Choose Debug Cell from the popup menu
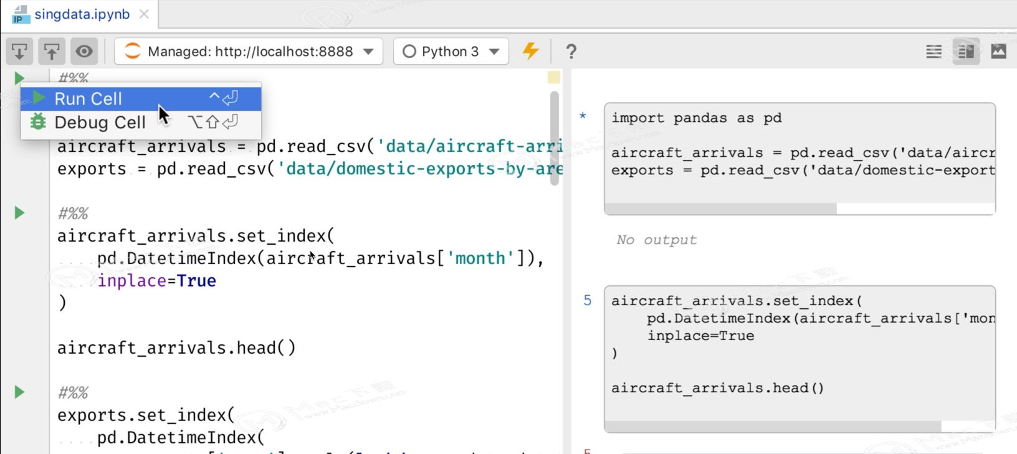Viewport: 1017px width, 454px height. click(x=141, y=122)
